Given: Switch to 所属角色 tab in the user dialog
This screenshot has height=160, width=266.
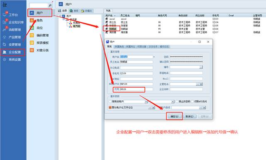Looking at the screenshot, I should (119, 47).
